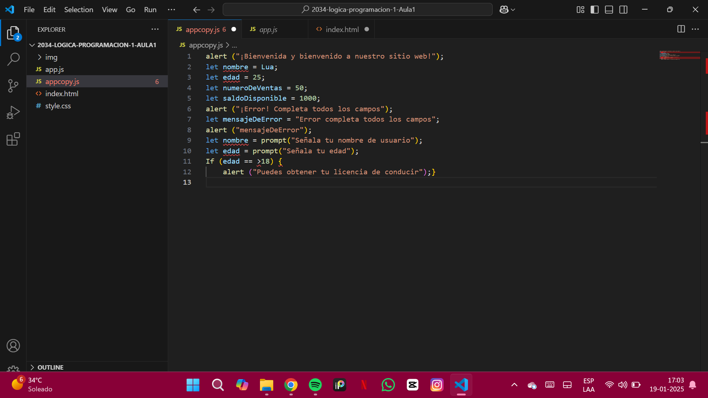Image resolution: width=708 pixels, height=398 pixels.
Task: Open Windows taskbar search
Action: click(x=218, y=385)
